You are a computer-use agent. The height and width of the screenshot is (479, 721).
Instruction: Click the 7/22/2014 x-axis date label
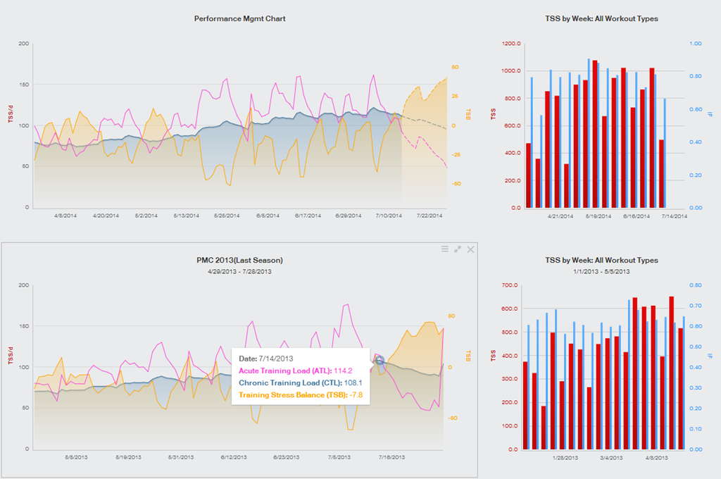coord(429,216)
